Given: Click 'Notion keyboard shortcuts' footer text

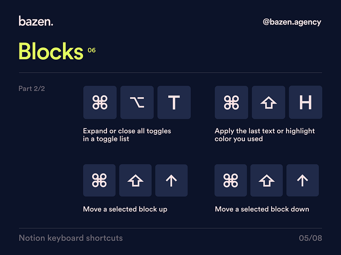Looking at the screenshot, I should (71, 238).
